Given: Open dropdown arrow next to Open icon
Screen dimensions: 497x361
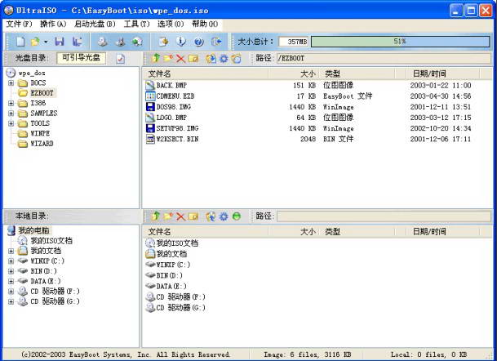Looking at the screenshot, I should 46,41.
